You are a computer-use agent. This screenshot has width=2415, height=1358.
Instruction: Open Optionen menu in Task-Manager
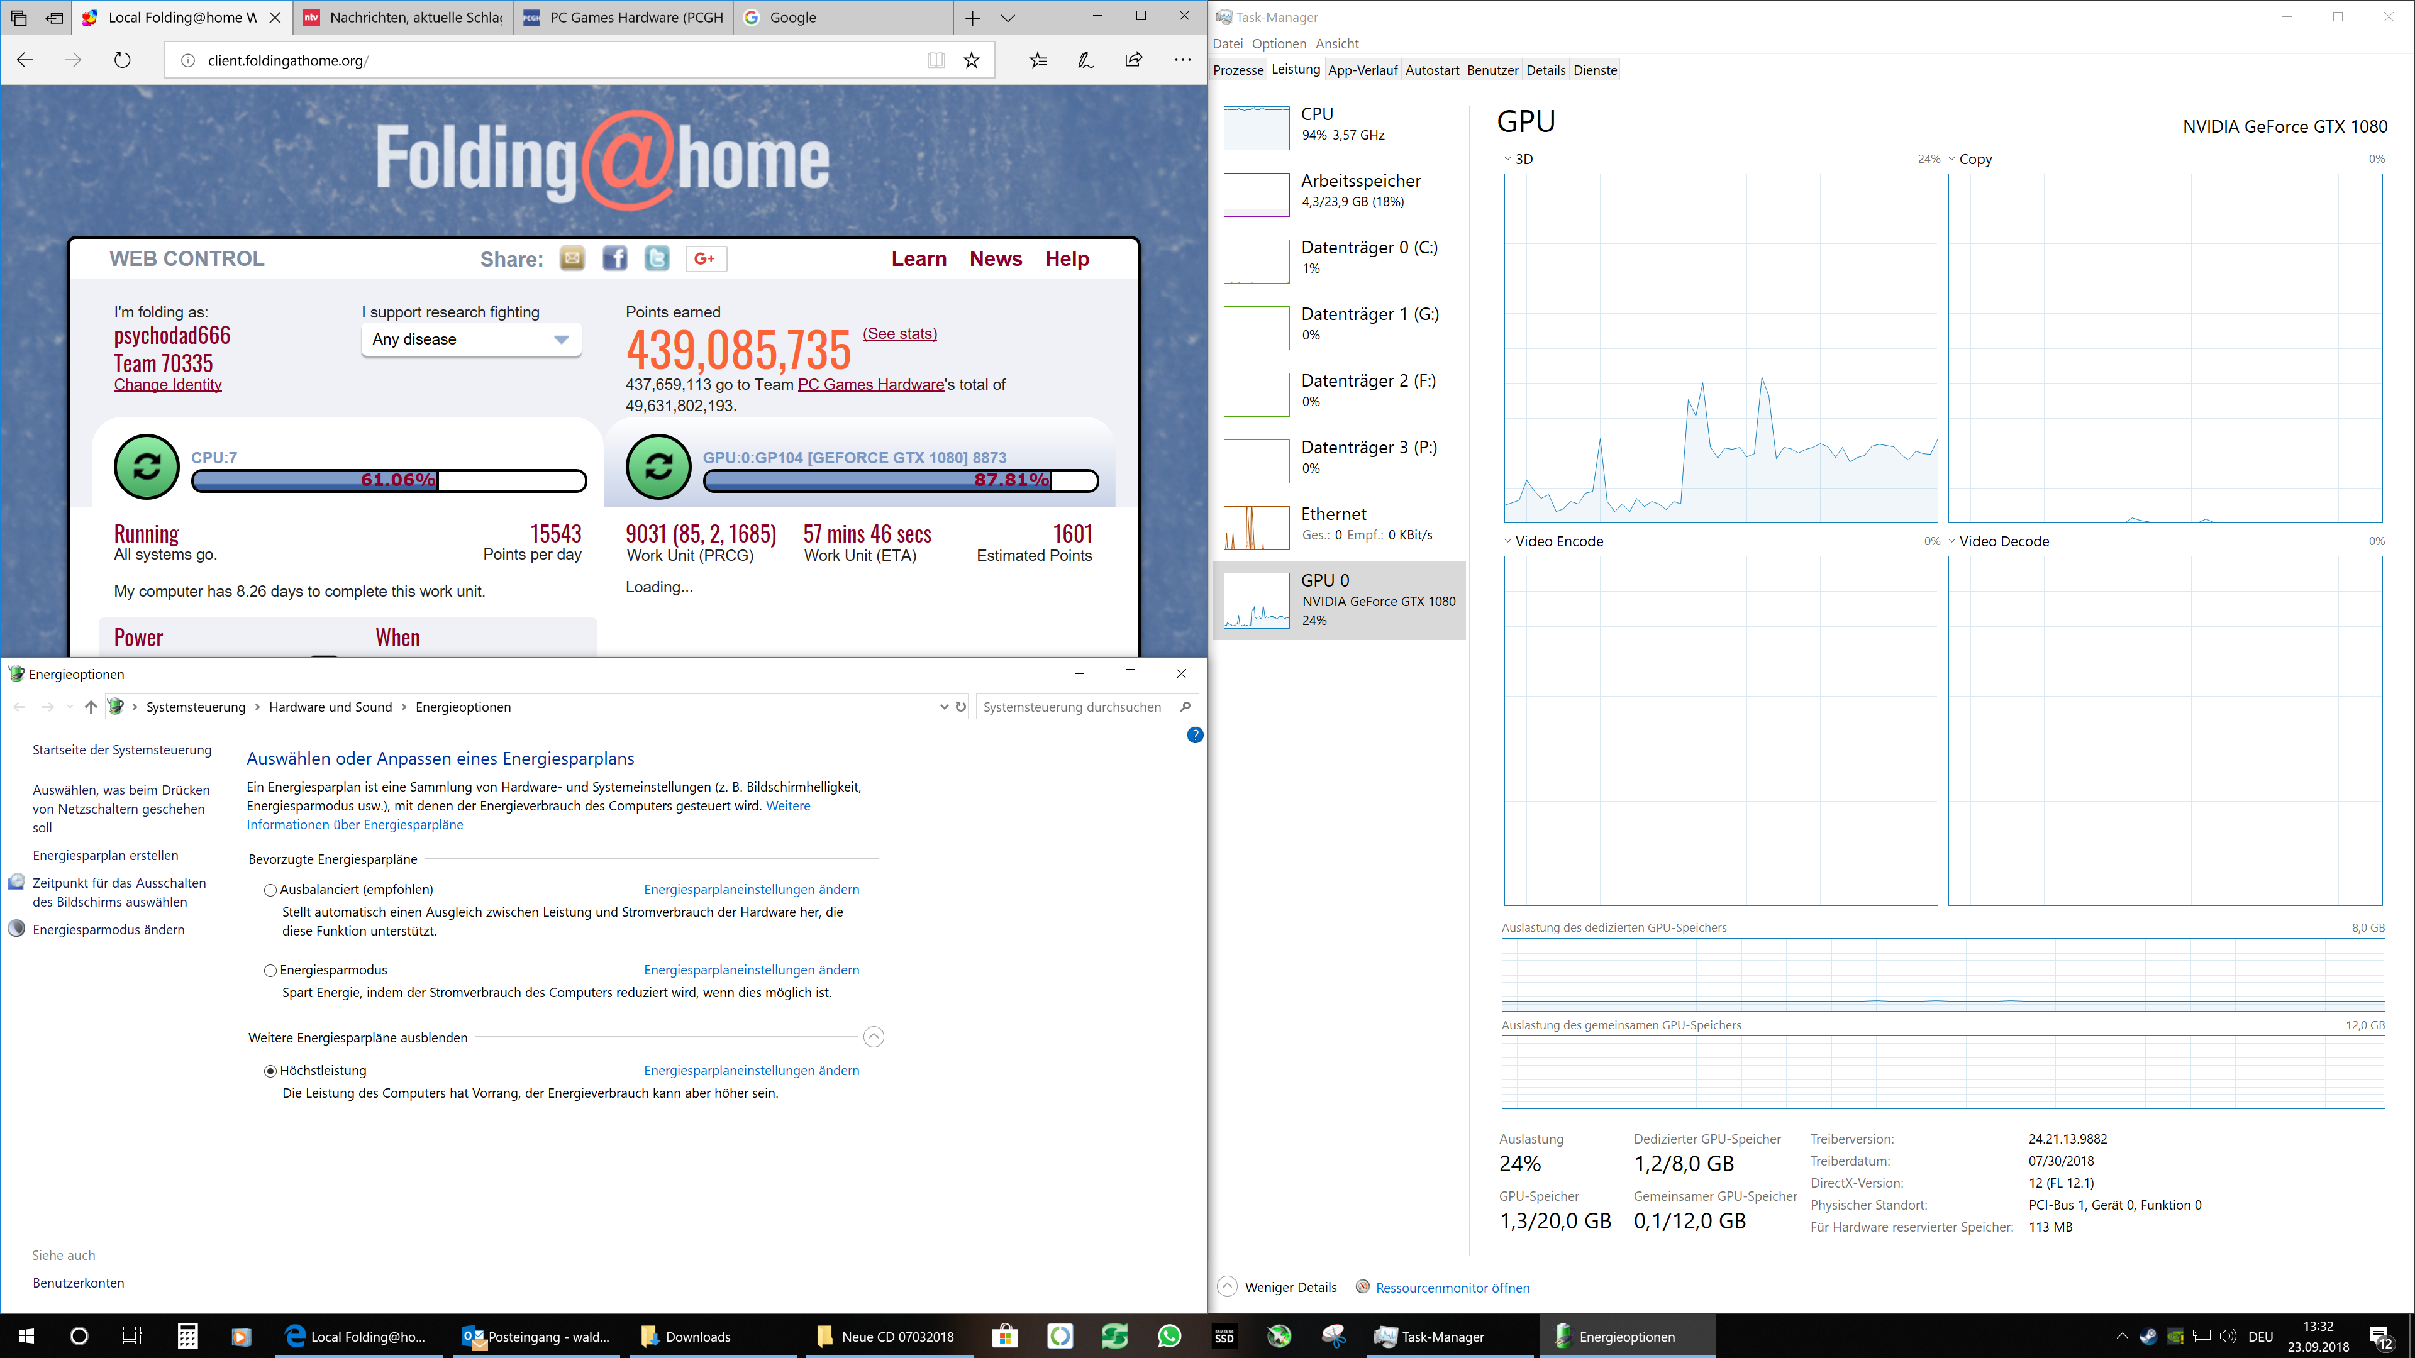point(1279,43)
